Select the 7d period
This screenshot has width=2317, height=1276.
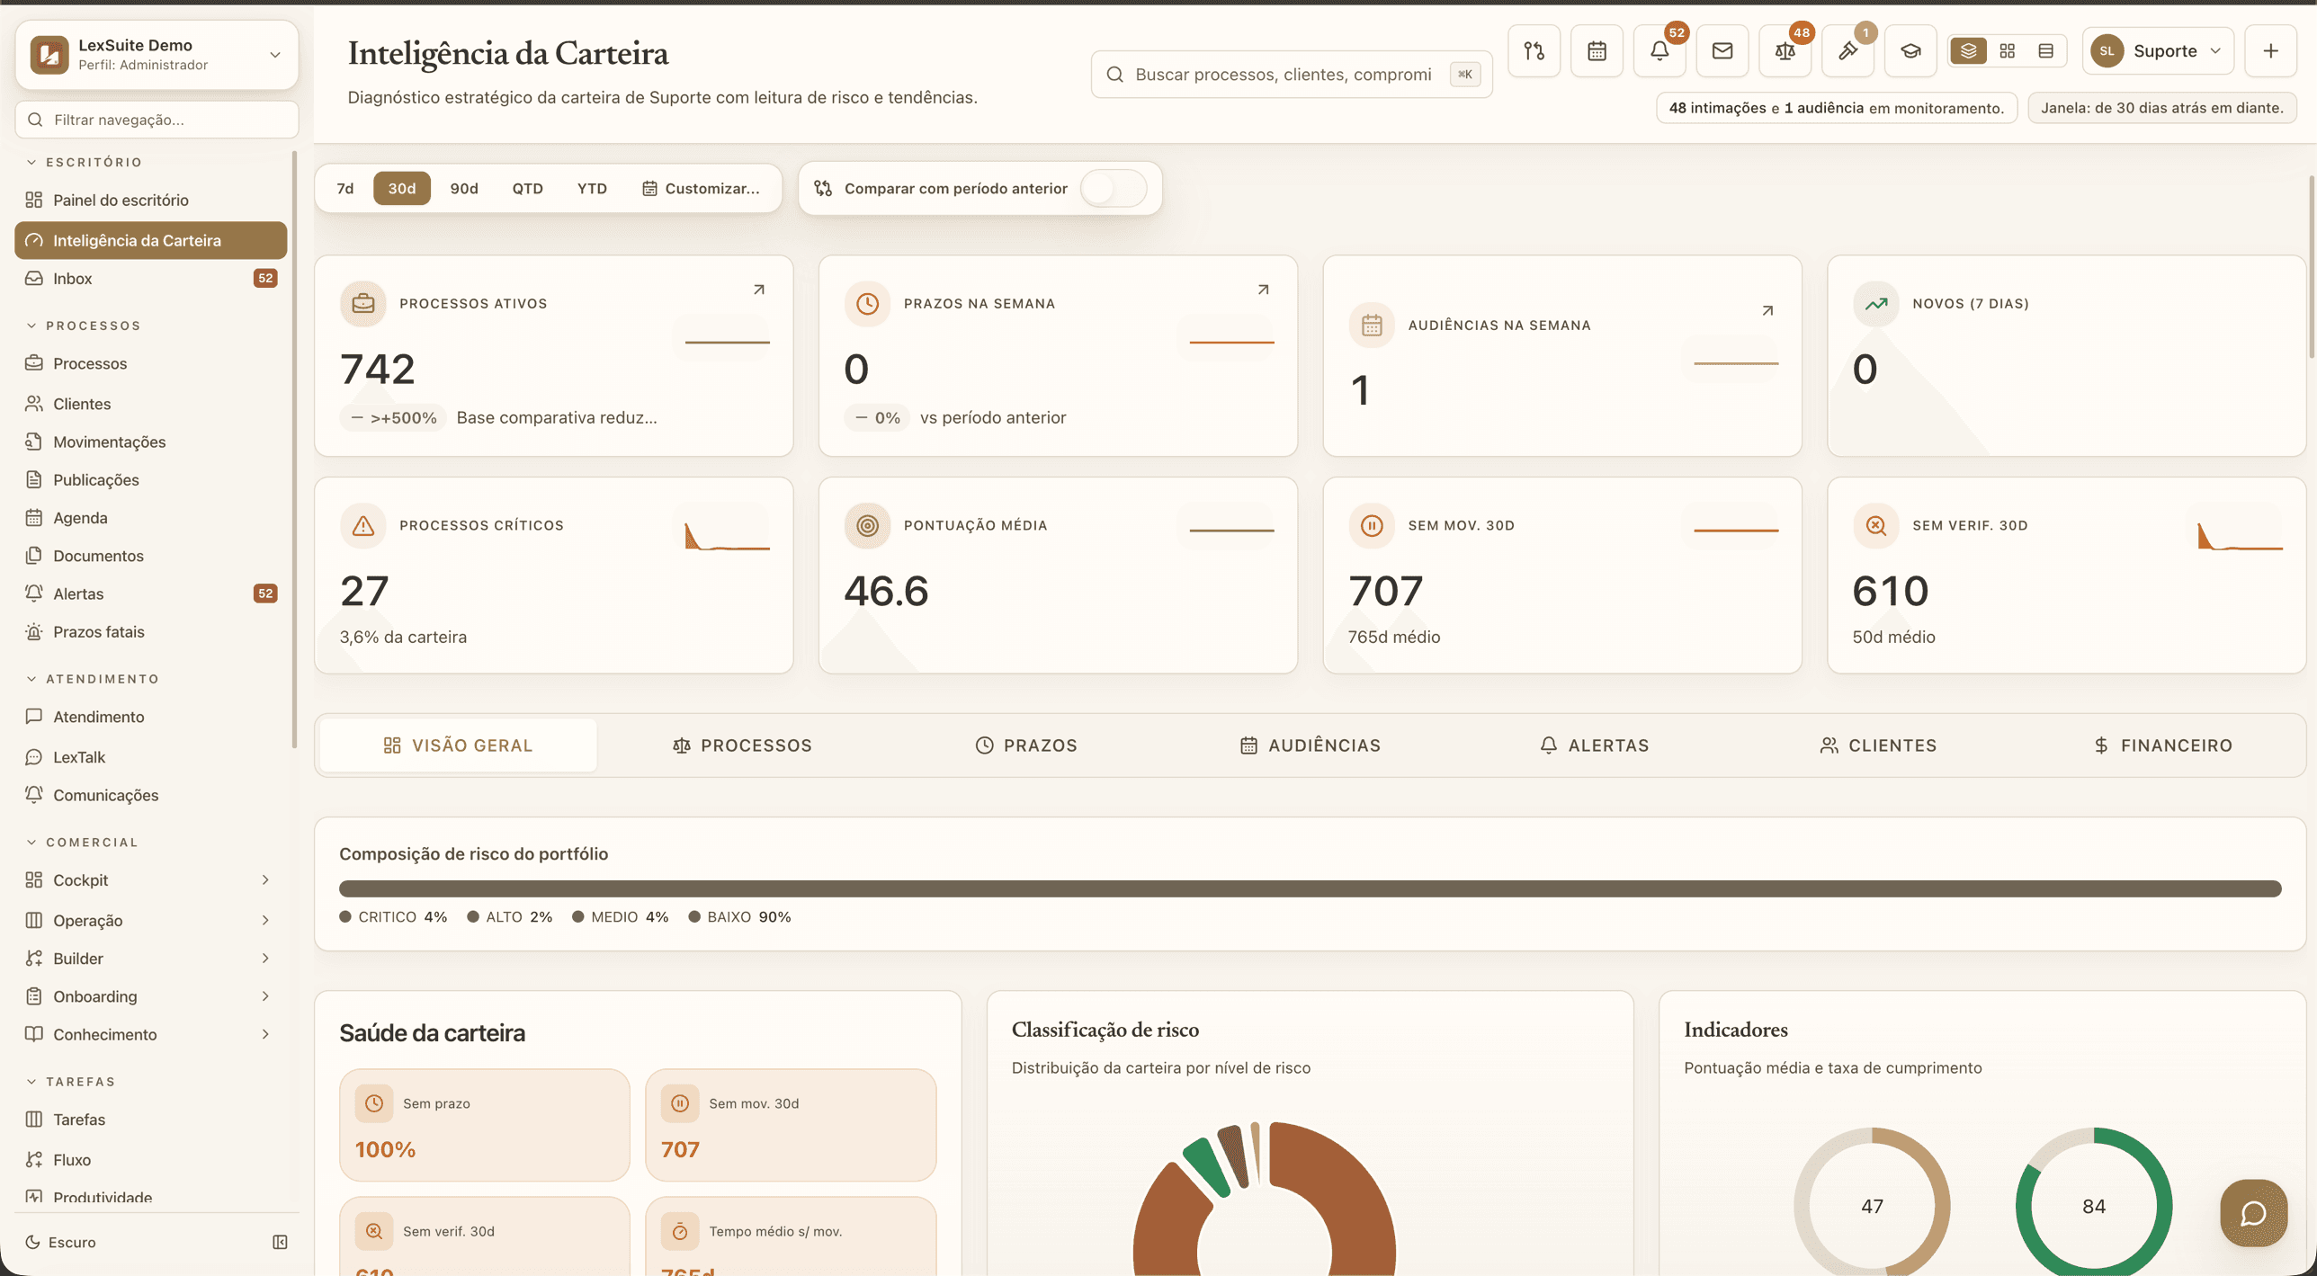point(344,189)
